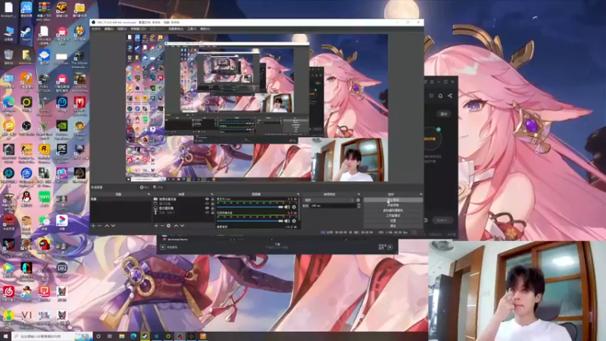
Task: Click the Scene Transitions dock header pop-out icon
Action: pyautogui.click(x=358, y=194)
